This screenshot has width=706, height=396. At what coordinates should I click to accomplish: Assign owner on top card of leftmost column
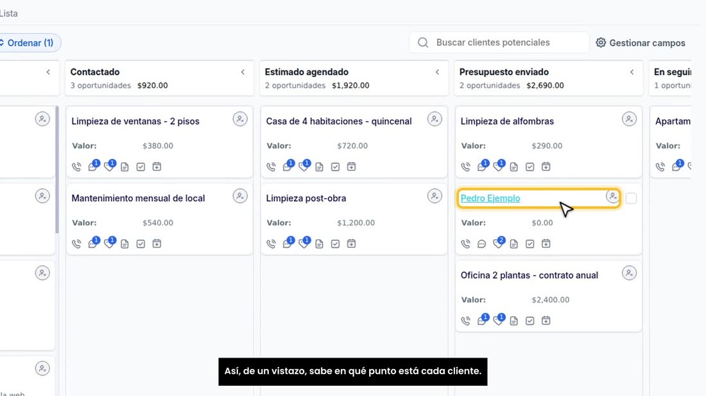coord(42,119)
